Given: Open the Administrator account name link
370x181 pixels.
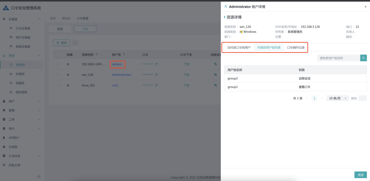Looking at the screenshot, I should pyautogui.click(x=121, y=75).
